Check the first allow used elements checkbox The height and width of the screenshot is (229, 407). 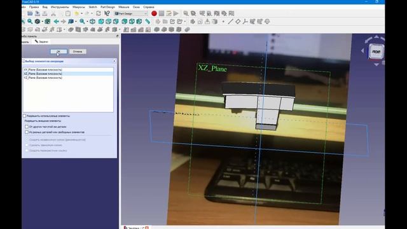(x=24, y=116)
